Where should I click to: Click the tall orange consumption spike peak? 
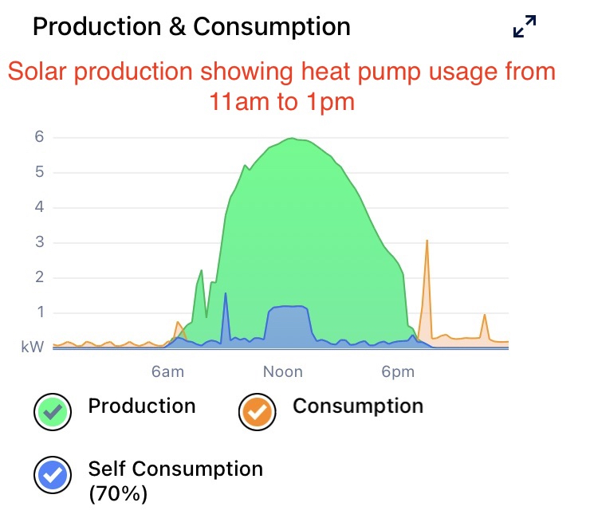click(427, 241)
